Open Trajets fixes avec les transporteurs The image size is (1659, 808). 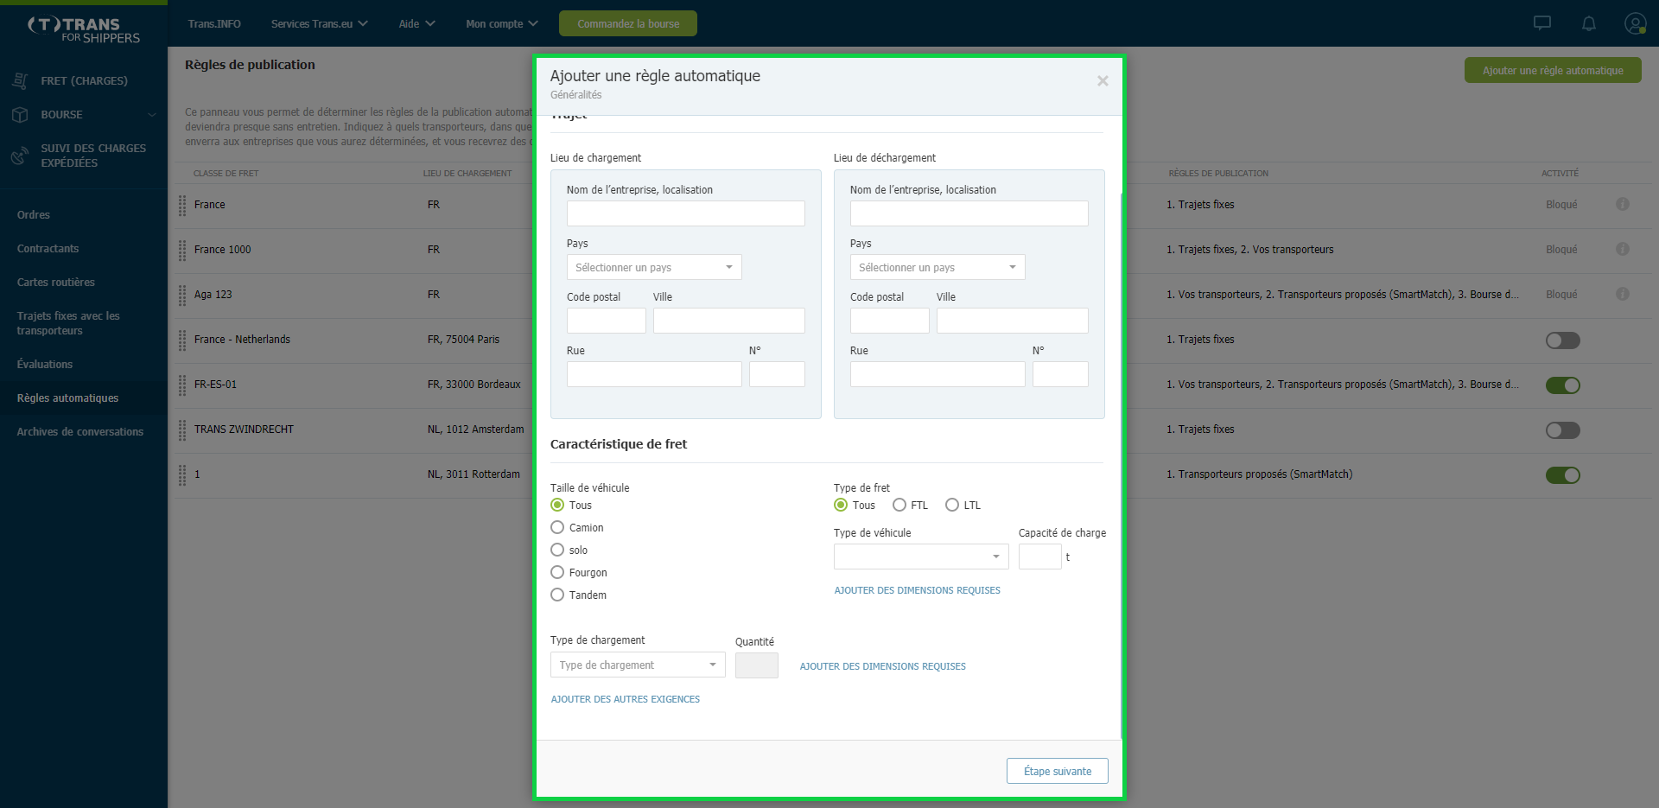(x=68, y=323)
